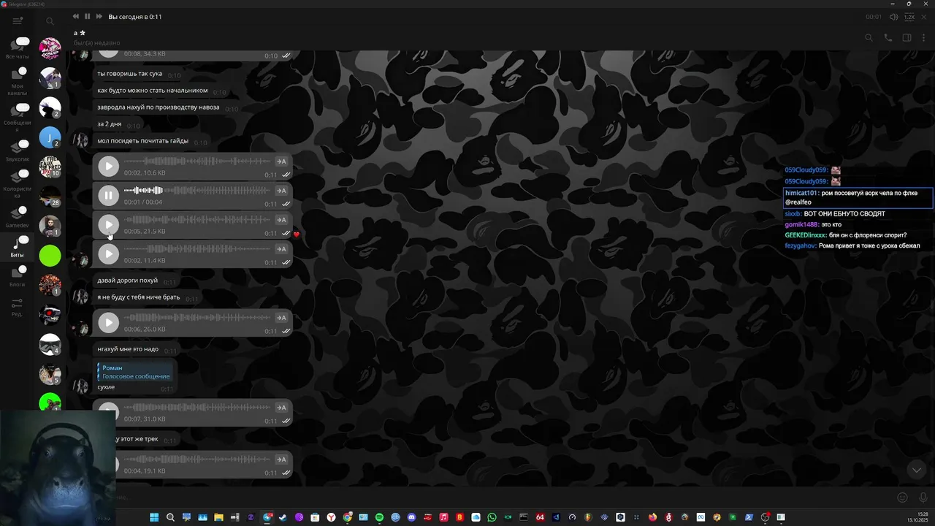
Task: Open File Explorer folder on taskbar
Action: point(218,517)
